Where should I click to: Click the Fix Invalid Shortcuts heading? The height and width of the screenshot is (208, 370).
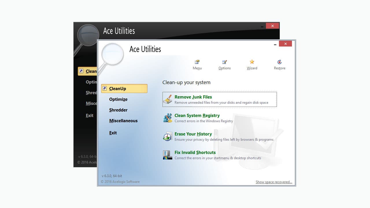[x=195, y=152]
